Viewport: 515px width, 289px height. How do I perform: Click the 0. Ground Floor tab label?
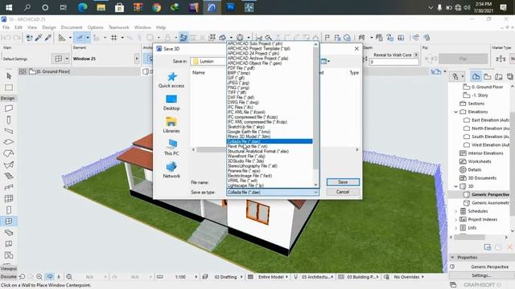point(53,71)
